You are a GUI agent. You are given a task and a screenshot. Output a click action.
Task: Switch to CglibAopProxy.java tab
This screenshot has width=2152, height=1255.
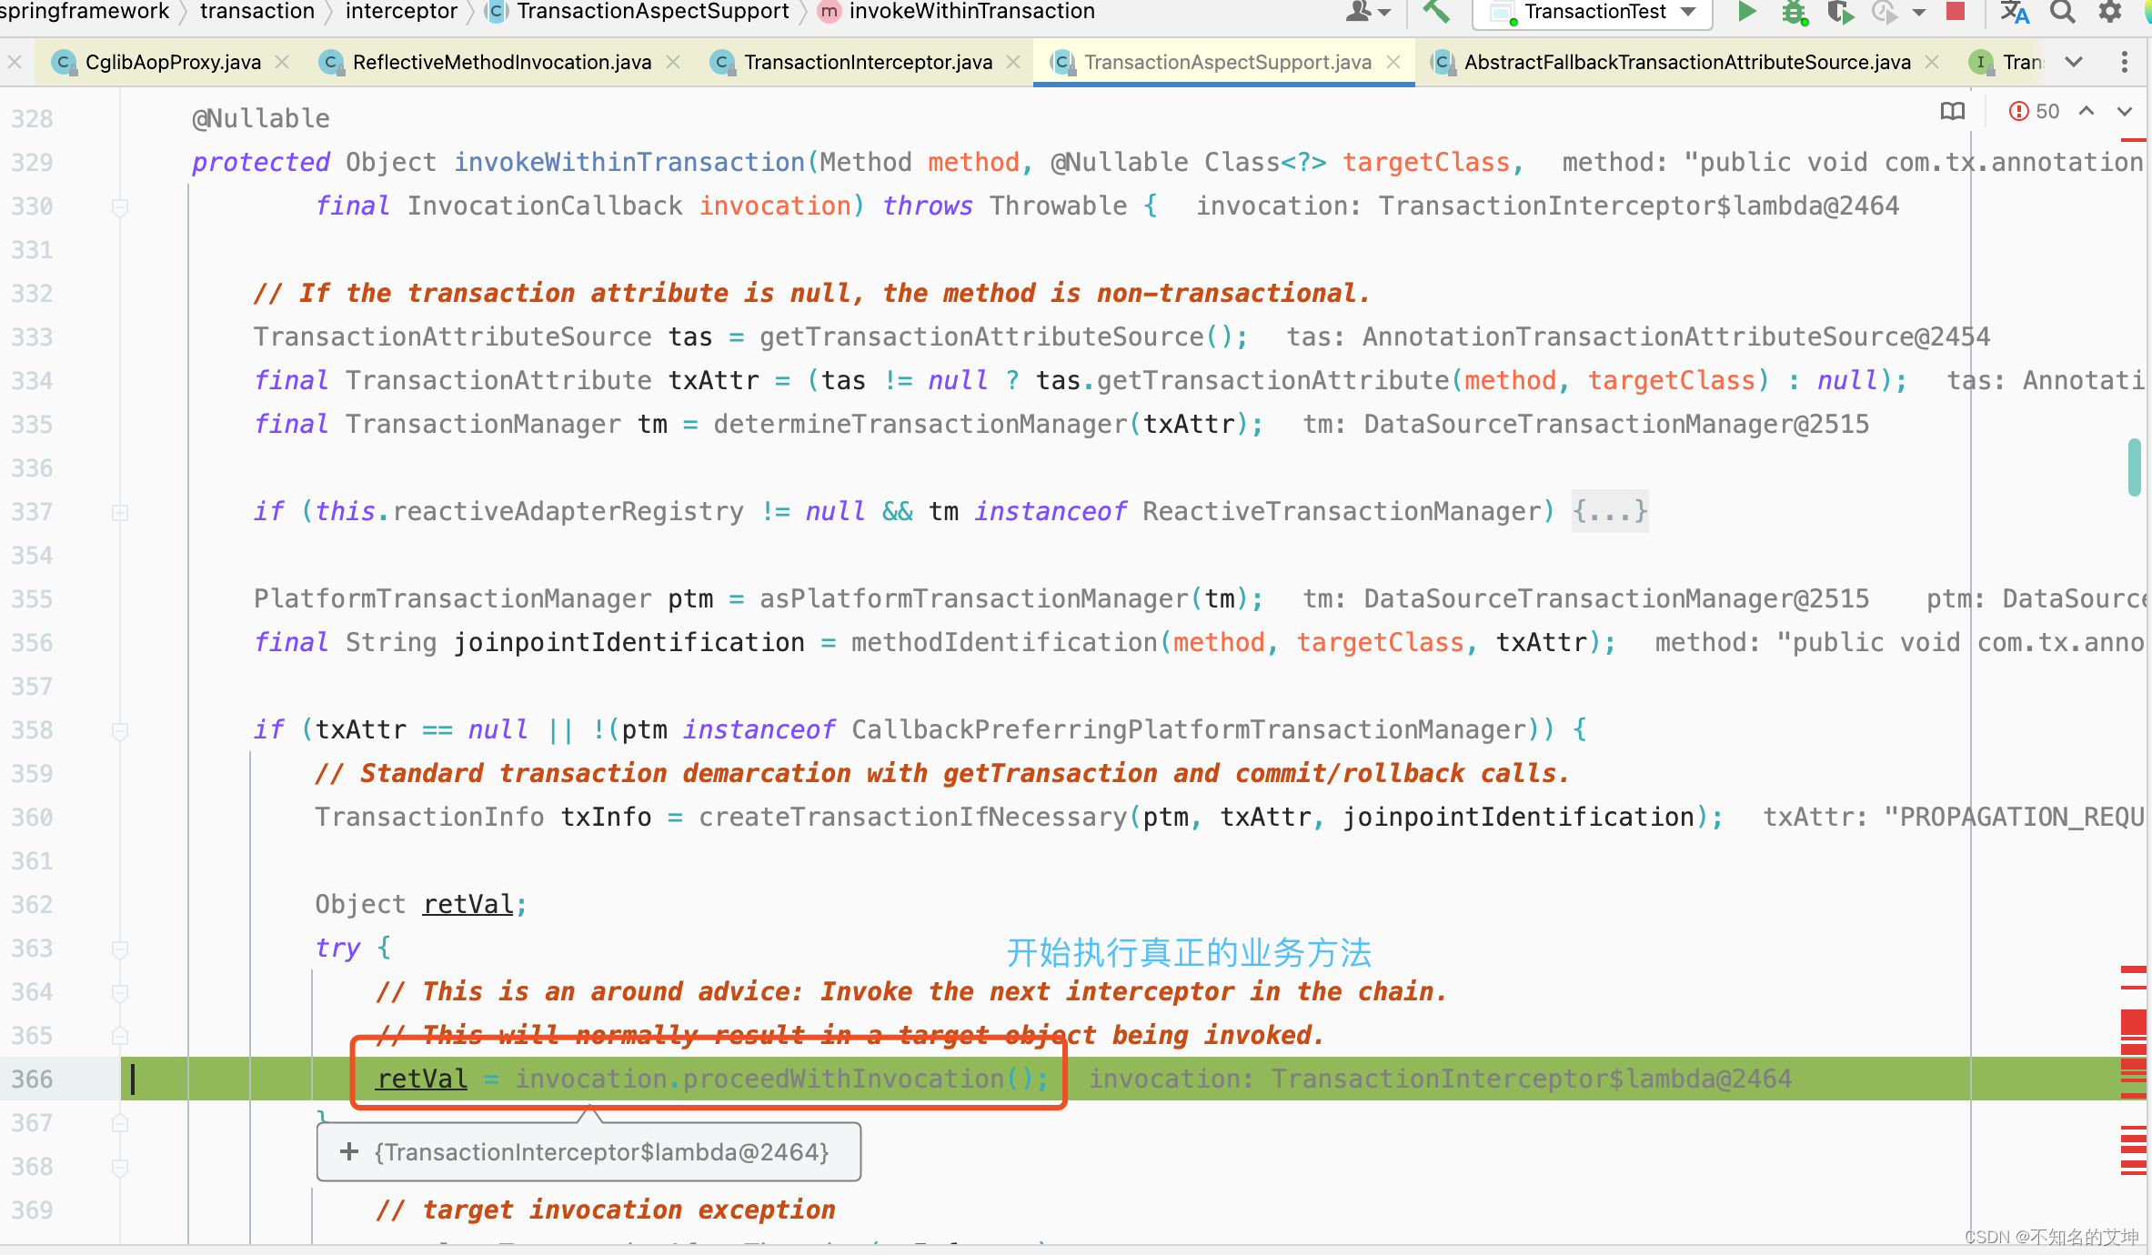tap(173, 62)
